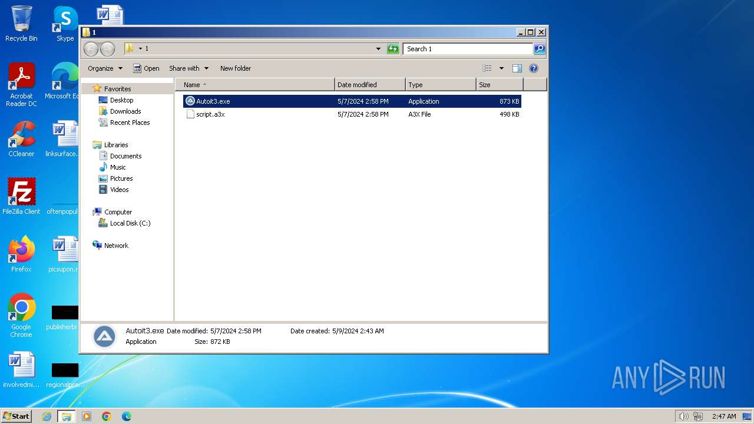Select Computer in navigation pane
The height and width of the screenshot is (424, 754).
118,212
